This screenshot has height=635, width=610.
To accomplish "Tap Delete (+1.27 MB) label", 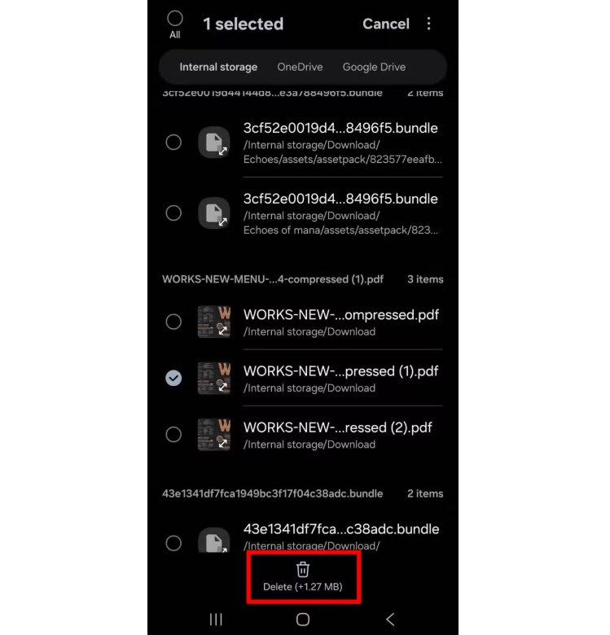I will point(303,586).
